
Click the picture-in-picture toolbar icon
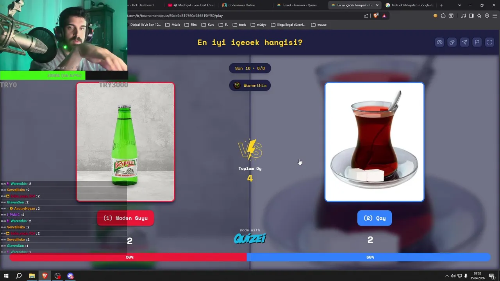(451, 16)
